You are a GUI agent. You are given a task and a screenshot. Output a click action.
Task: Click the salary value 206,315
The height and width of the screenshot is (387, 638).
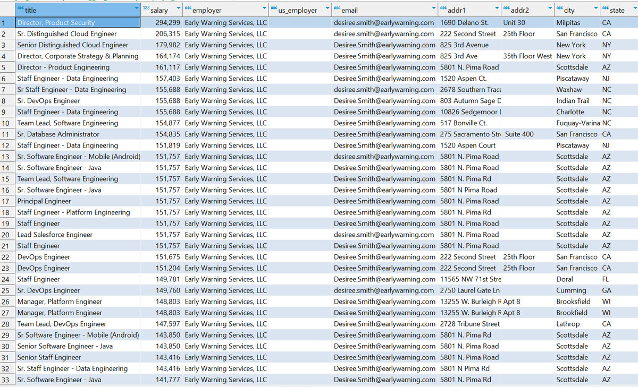point(162,34)
